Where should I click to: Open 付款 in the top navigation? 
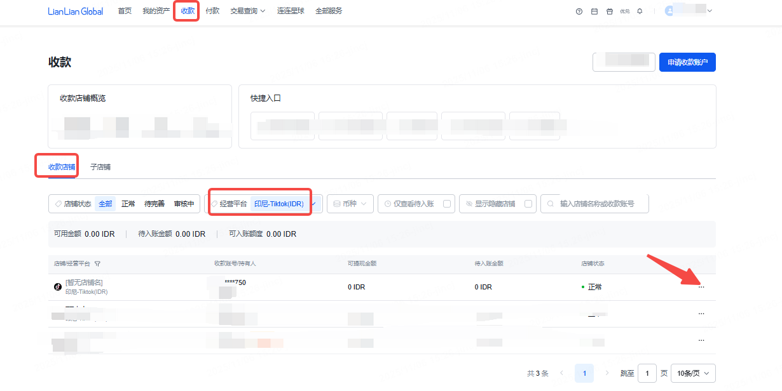click(213, 11)
